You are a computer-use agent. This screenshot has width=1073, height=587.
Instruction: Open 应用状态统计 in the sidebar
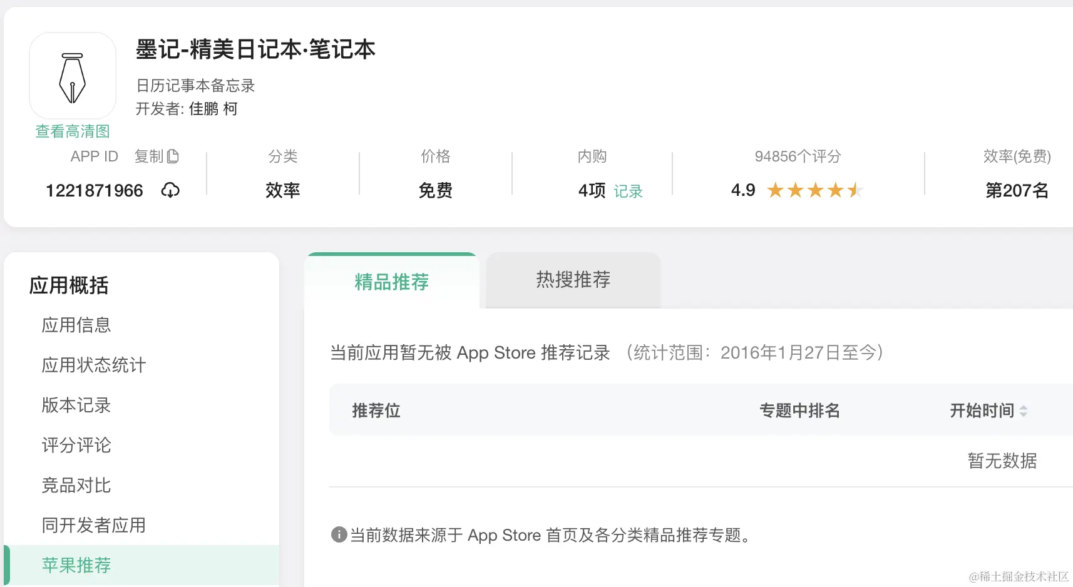tap(94, 365)
